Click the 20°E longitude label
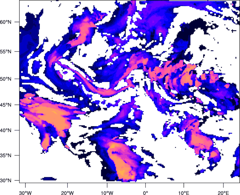The width and height of the screenshot is (240, 195). 223,193
